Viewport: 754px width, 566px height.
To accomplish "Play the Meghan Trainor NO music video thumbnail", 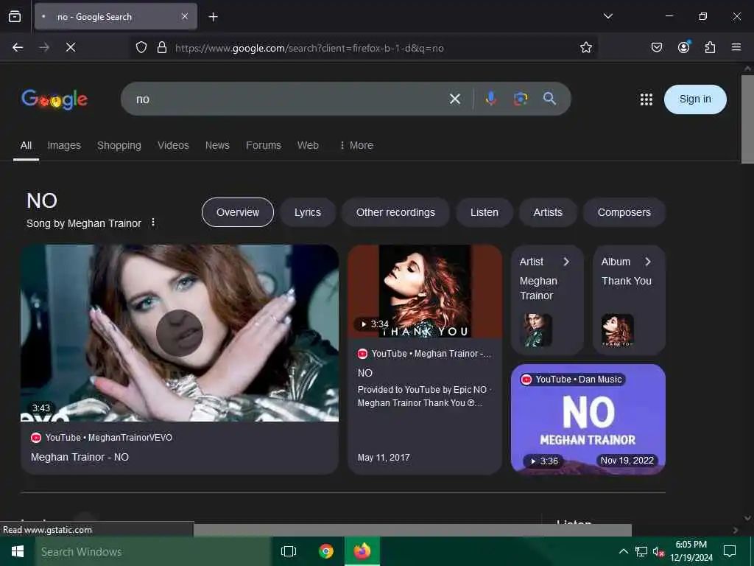I will [x=180, y=333].
